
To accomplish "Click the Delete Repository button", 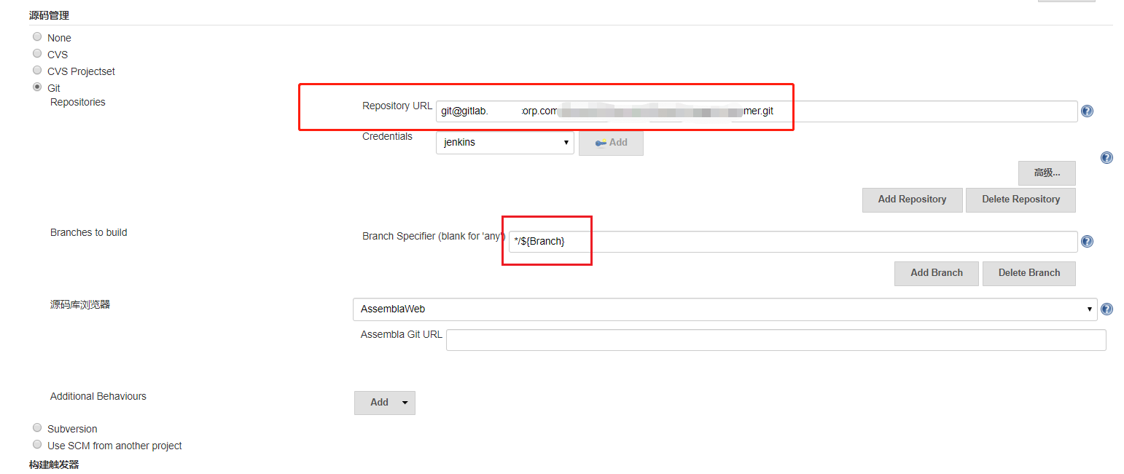I will coord(1020,200).
